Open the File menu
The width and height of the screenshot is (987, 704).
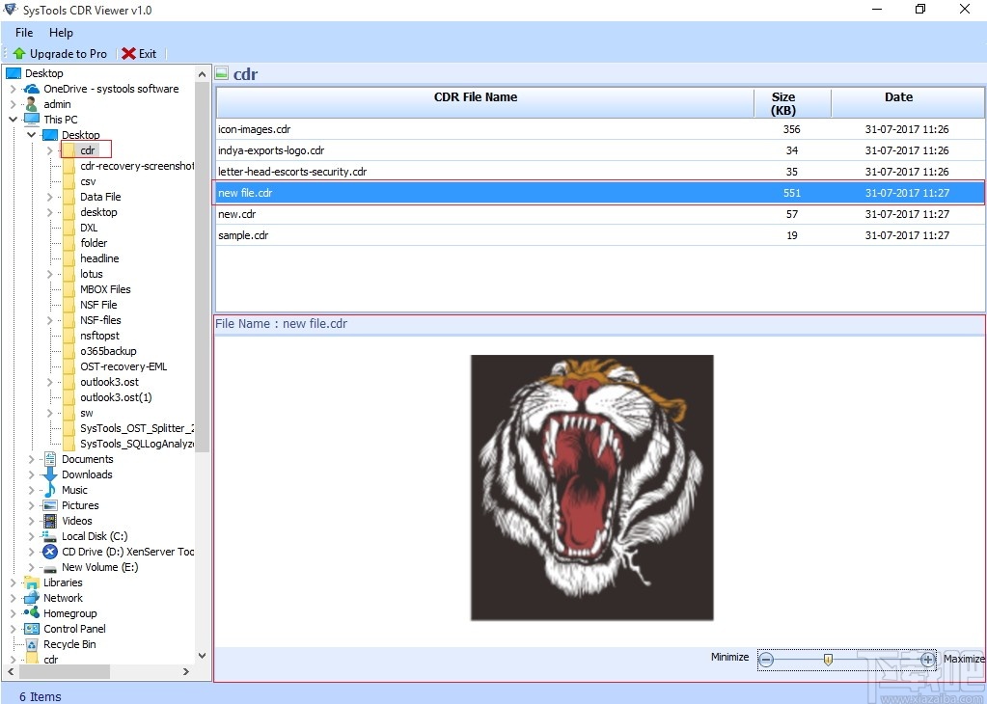pos(22,32)
